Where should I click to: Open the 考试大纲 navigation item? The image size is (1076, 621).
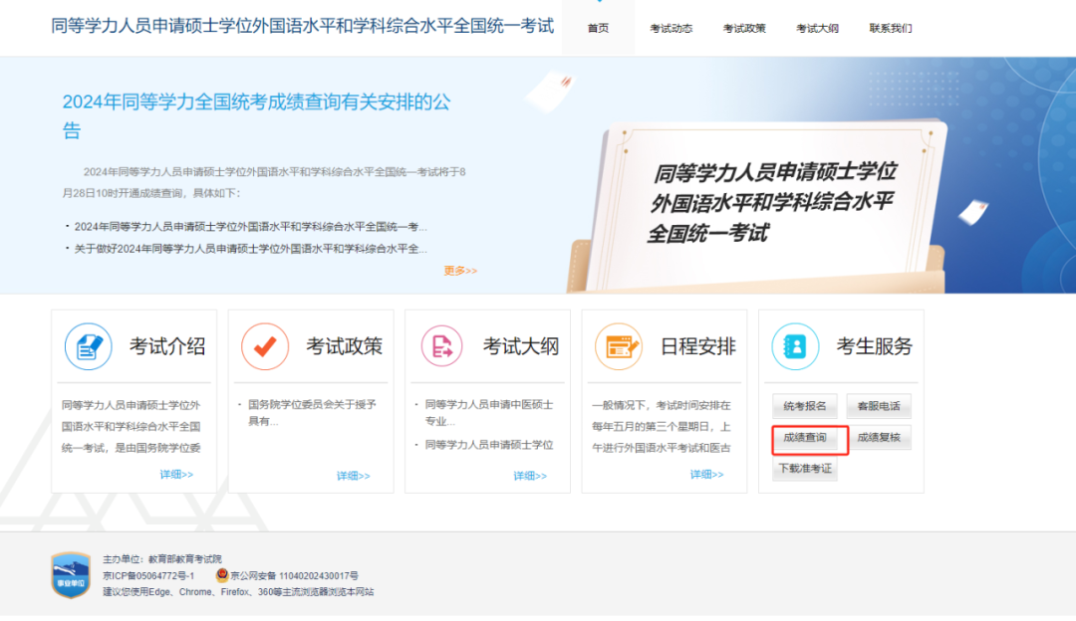(x=817, y=28)
